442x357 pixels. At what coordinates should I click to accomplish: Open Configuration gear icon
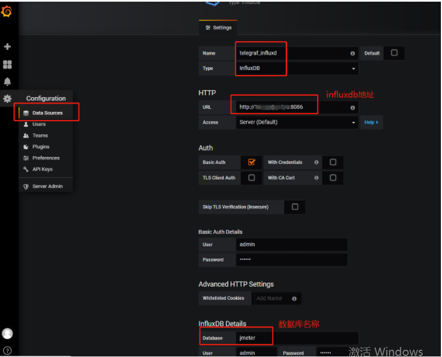coord(7,98)
